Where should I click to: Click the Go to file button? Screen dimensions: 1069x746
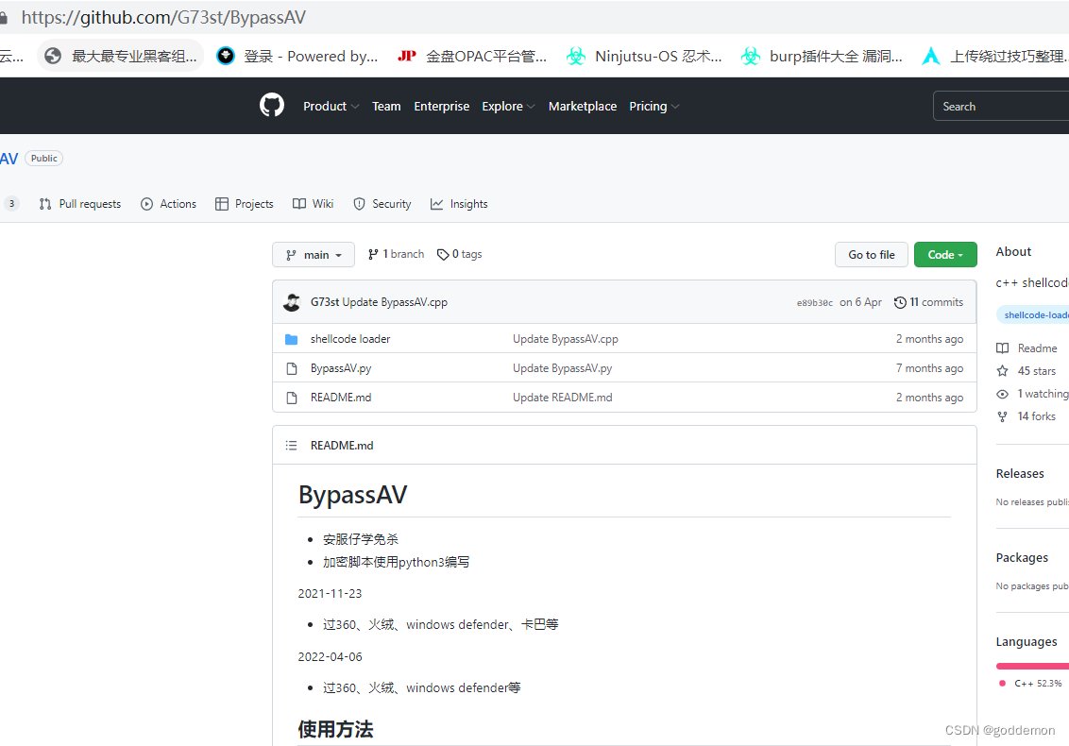point(872,254)
